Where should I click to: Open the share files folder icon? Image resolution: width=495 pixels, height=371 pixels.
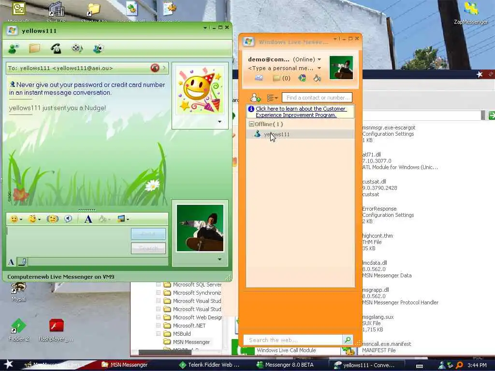coord(35,48)
